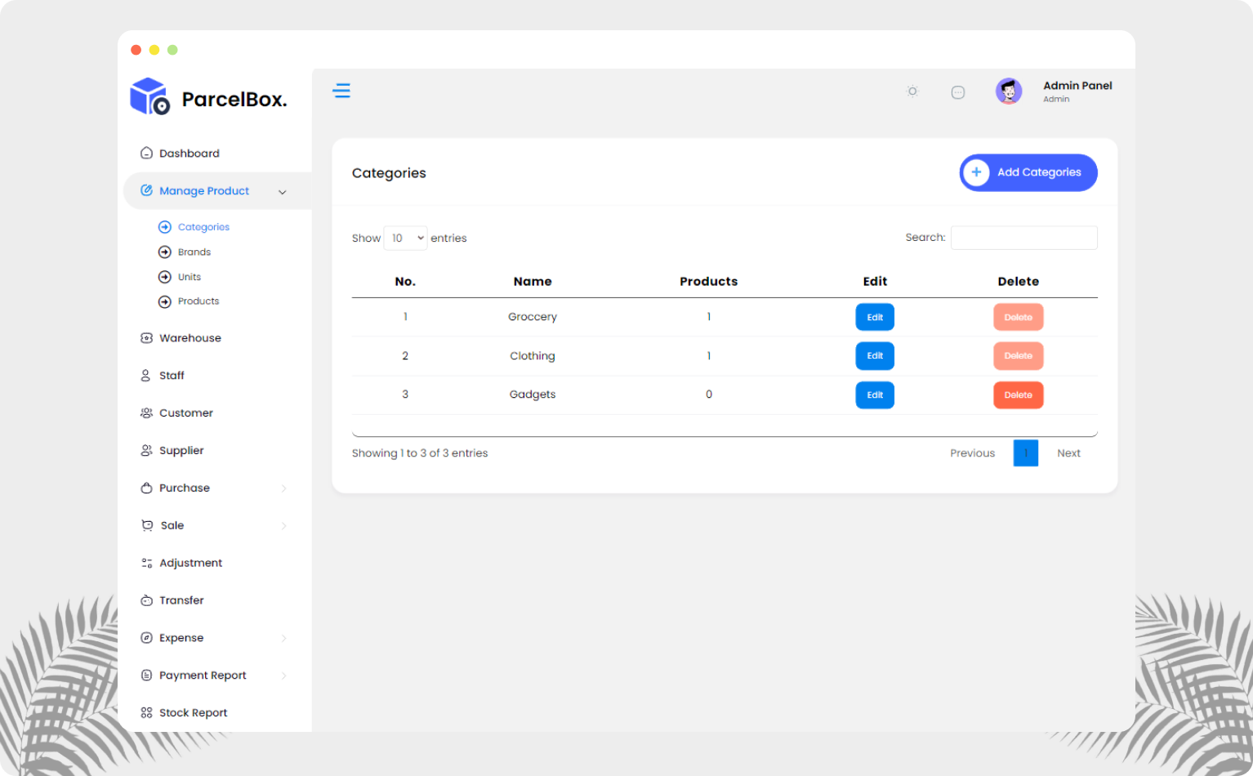The image size is (1253, 776).
Task: Open the Stock Report icon
Action: tap(145, 711)
